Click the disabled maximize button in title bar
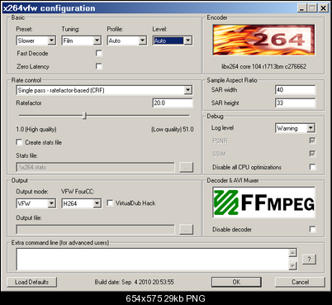Image resolution: width=332 pixels, height=305 pixels. [x=312, y=8]
